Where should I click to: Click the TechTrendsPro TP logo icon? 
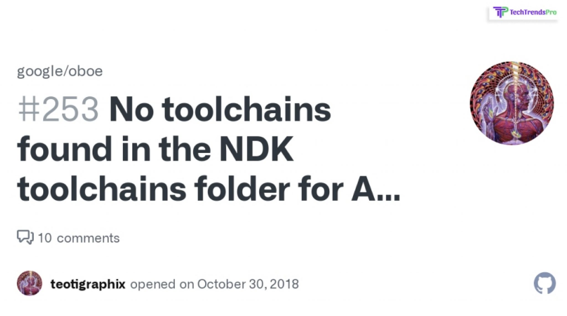coord(501,12)
